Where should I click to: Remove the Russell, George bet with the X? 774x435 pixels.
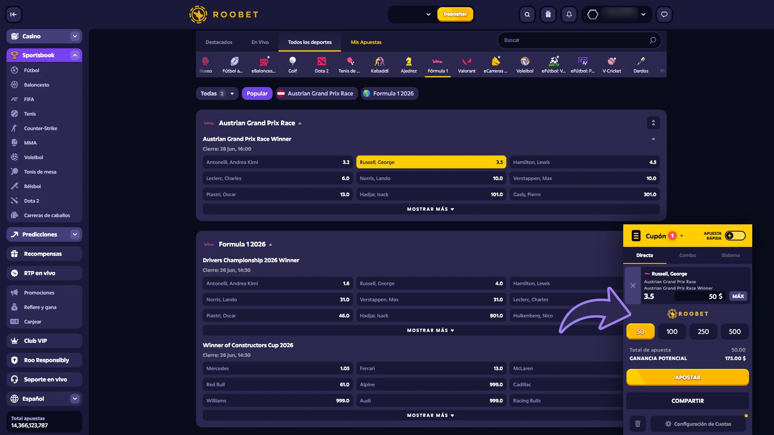(x=633, y=286)
